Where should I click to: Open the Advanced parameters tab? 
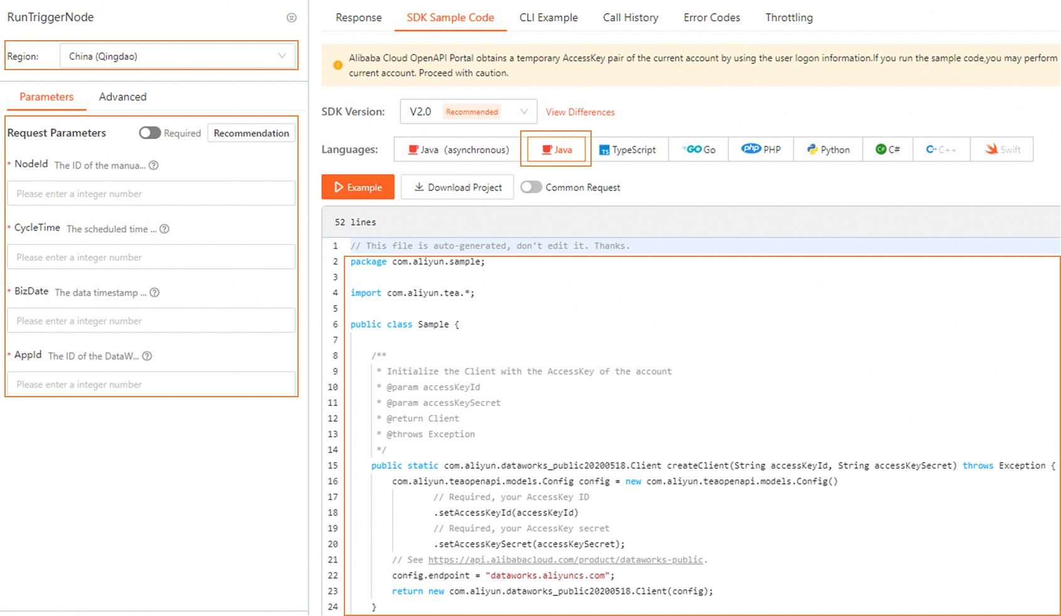122,97
